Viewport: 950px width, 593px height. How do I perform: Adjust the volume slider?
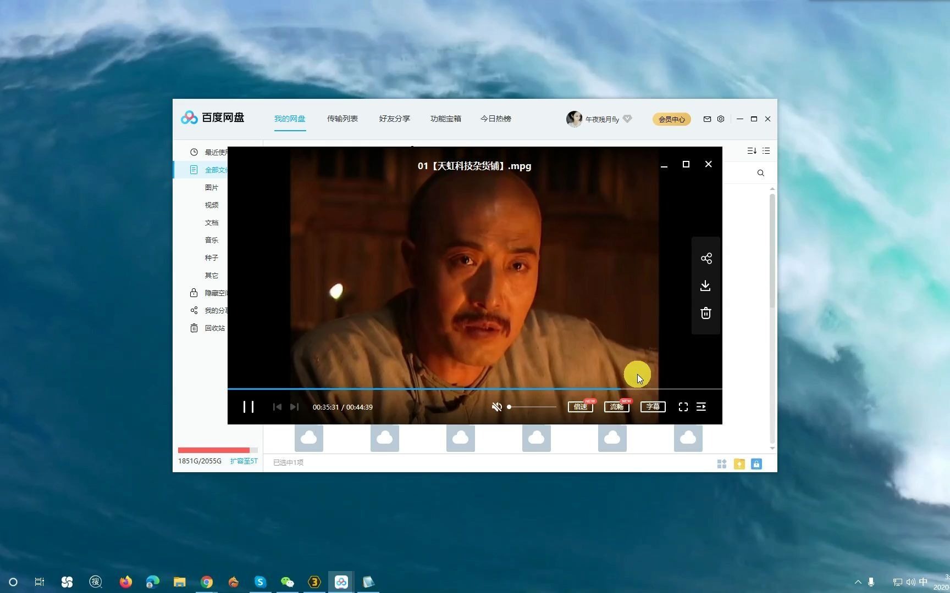532,407
